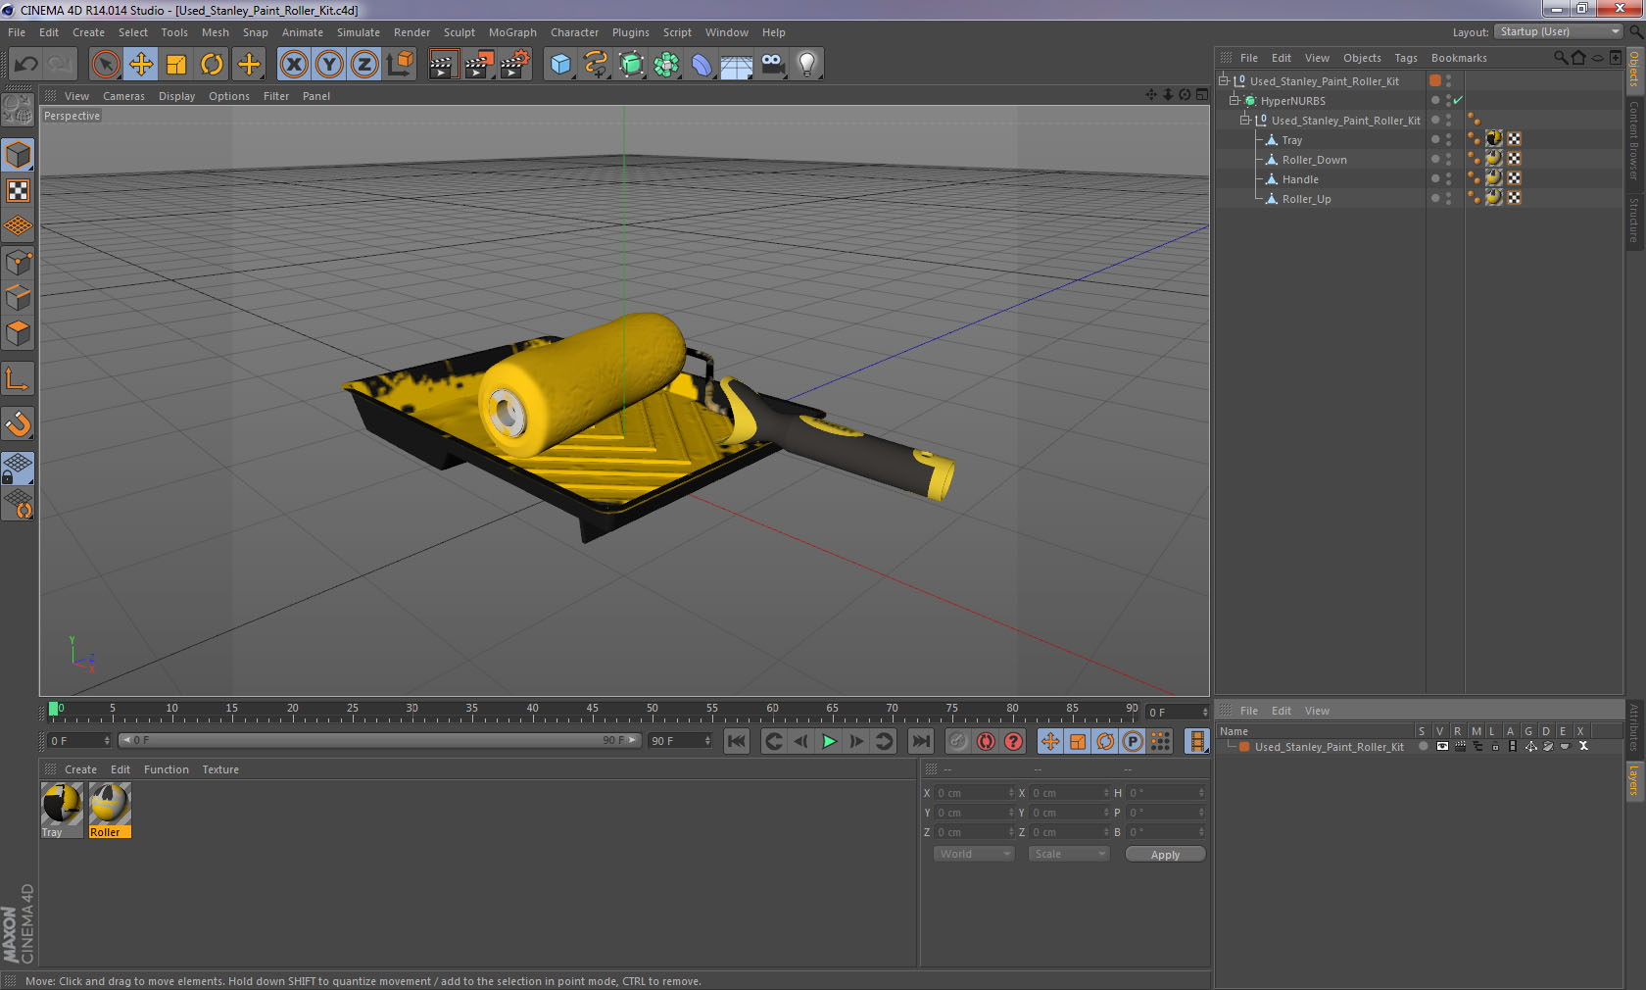Switch to Model mode

click(19, 155)
